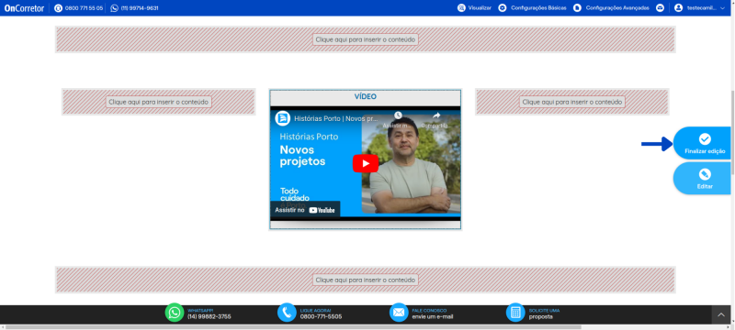Click the user avatar icon
Image resolution: width=735 pixels, height=330 pixels.
678,8
